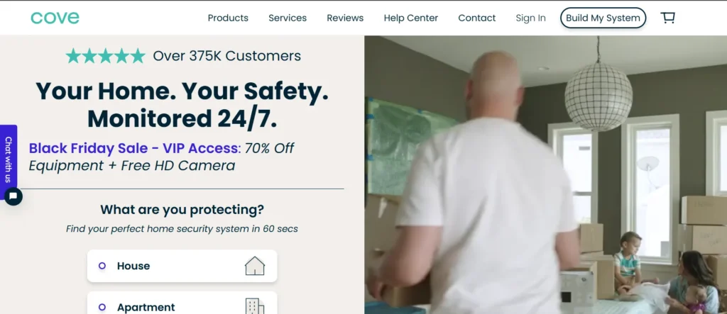Select the Apartment radio option
The height and width of the screenshot is (314, 727).
point(102,307)
